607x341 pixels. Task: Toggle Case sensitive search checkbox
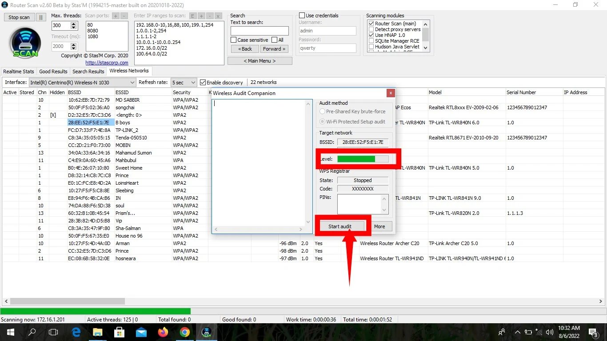pyautogui.click(x=249, y=40)
